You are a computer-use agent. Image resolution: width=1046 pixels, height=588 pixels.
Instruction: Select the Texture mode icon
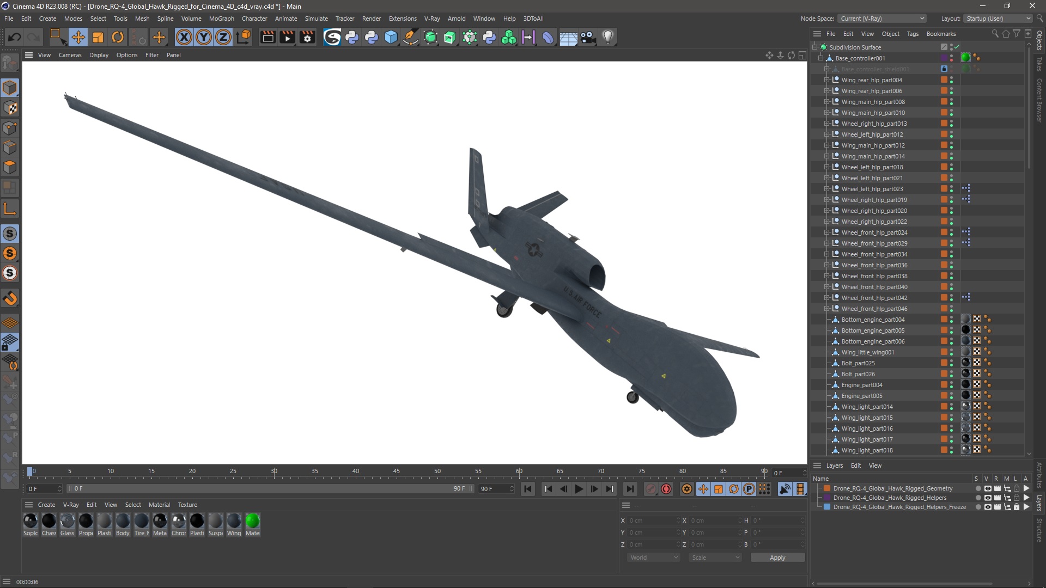(x=10, y=108)
